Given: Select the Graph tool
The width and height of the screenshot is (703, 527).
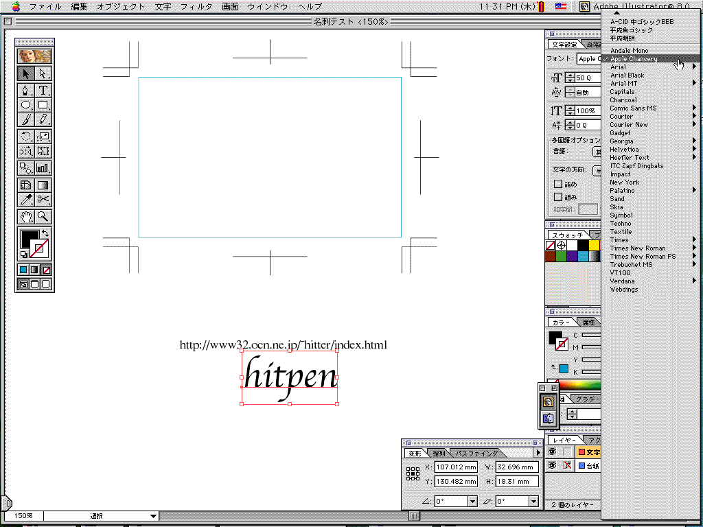Looking at the screenshot, I should click(43, 167).
